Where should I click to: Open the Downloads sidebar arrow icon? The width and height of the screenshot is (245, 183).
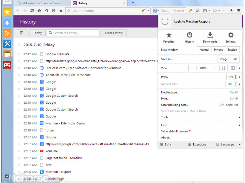[7, 23]
